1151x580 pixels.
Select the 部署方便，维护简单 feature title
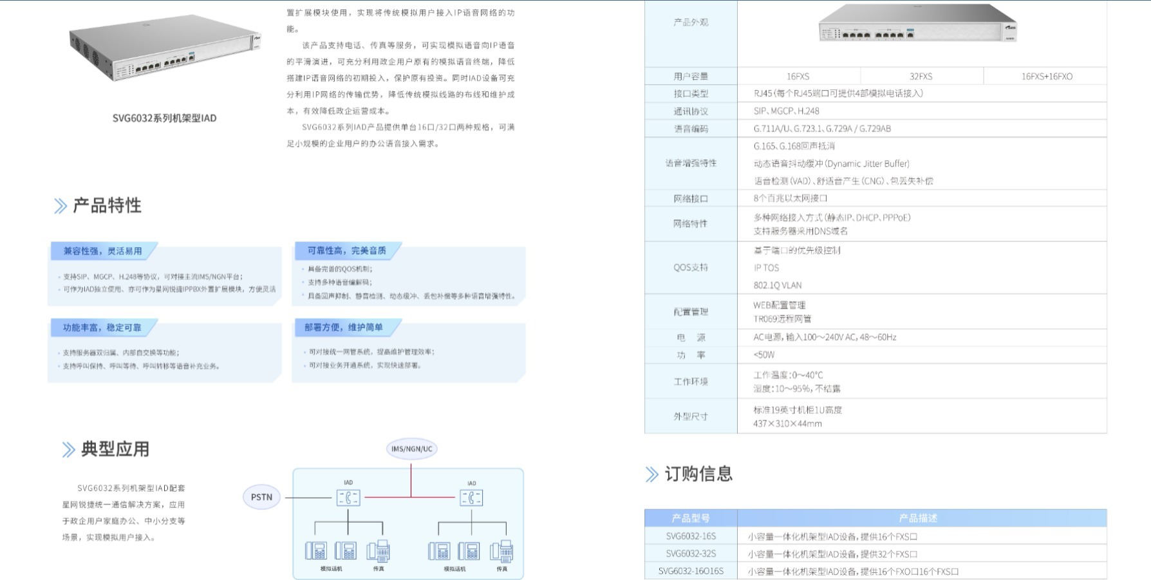point(343,327)
